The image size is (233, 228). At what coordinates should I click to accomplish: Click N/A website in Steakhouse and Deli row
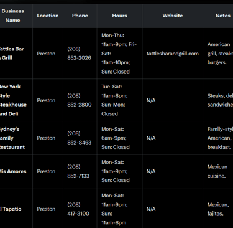point(151,100)
